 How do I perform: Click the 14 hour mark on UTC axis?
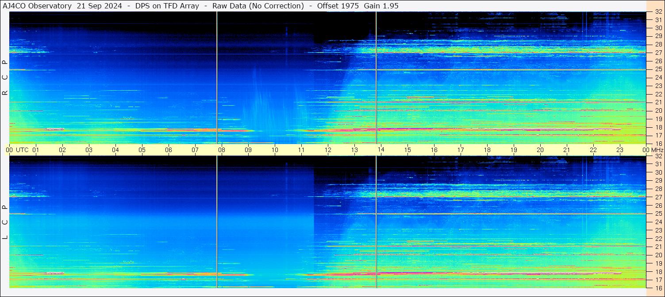coord(381,150)
